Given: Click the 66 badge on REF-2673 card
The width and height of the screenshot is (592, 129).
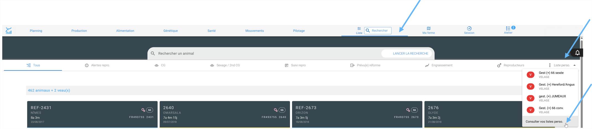Looking at the screenshot, I should [414, 110].
